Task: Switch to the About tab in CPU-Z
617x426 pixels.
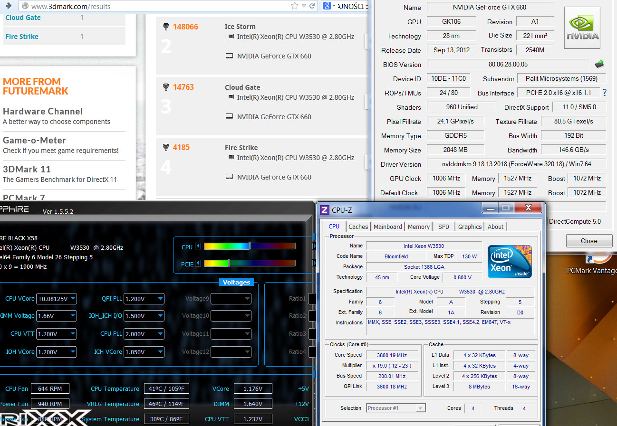Action: tap(495, 227)
